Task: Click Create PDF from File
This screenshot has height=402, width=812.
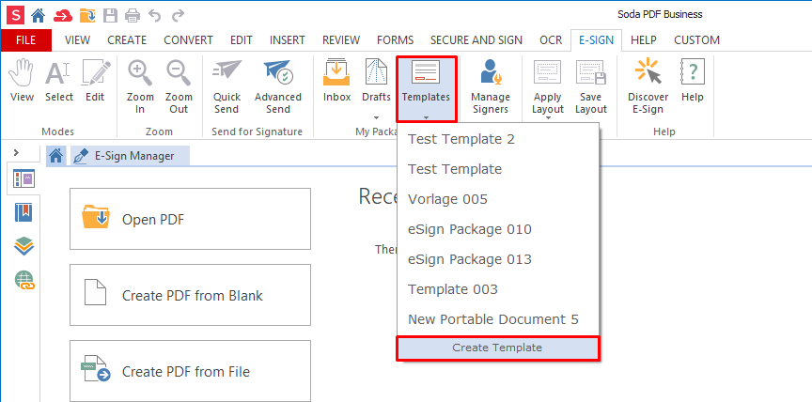Action: click(x=190, y=371)
